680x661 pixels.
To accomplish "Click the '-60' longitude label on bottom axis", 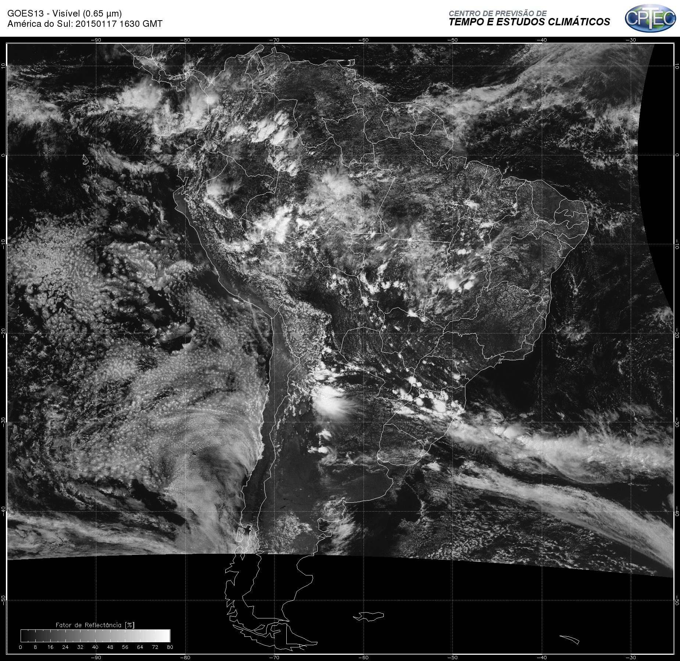I will pos(364,657).
